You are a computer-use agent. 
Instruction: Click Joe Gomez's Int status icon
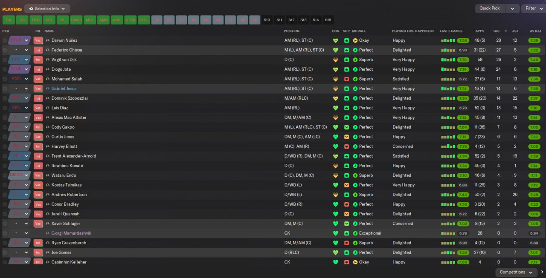38,252
